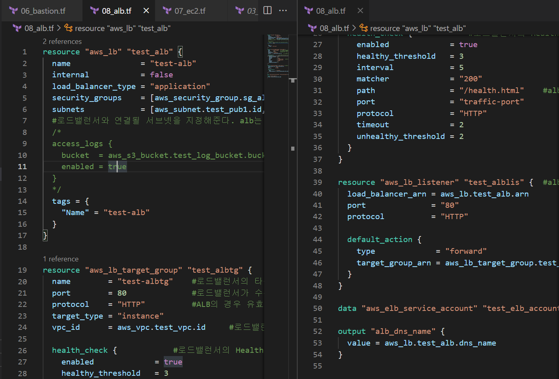The width and height of the screenshot is (559, 379).
Task: Click 'tags' attribute on line 14
Action: 61,201
